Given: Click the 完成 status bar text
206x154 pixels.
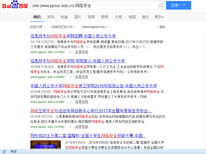Looking at the screenshot, I should [14, 152].
